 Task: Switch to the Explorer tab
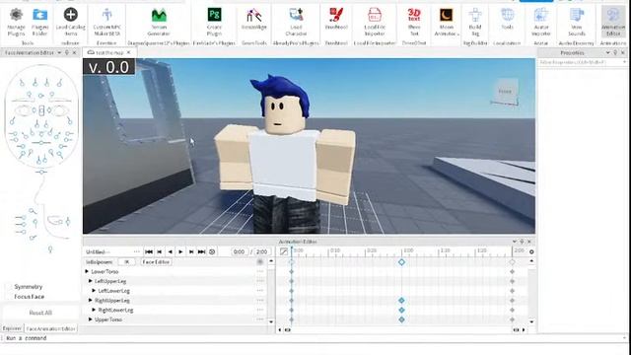tap(12, 328)
